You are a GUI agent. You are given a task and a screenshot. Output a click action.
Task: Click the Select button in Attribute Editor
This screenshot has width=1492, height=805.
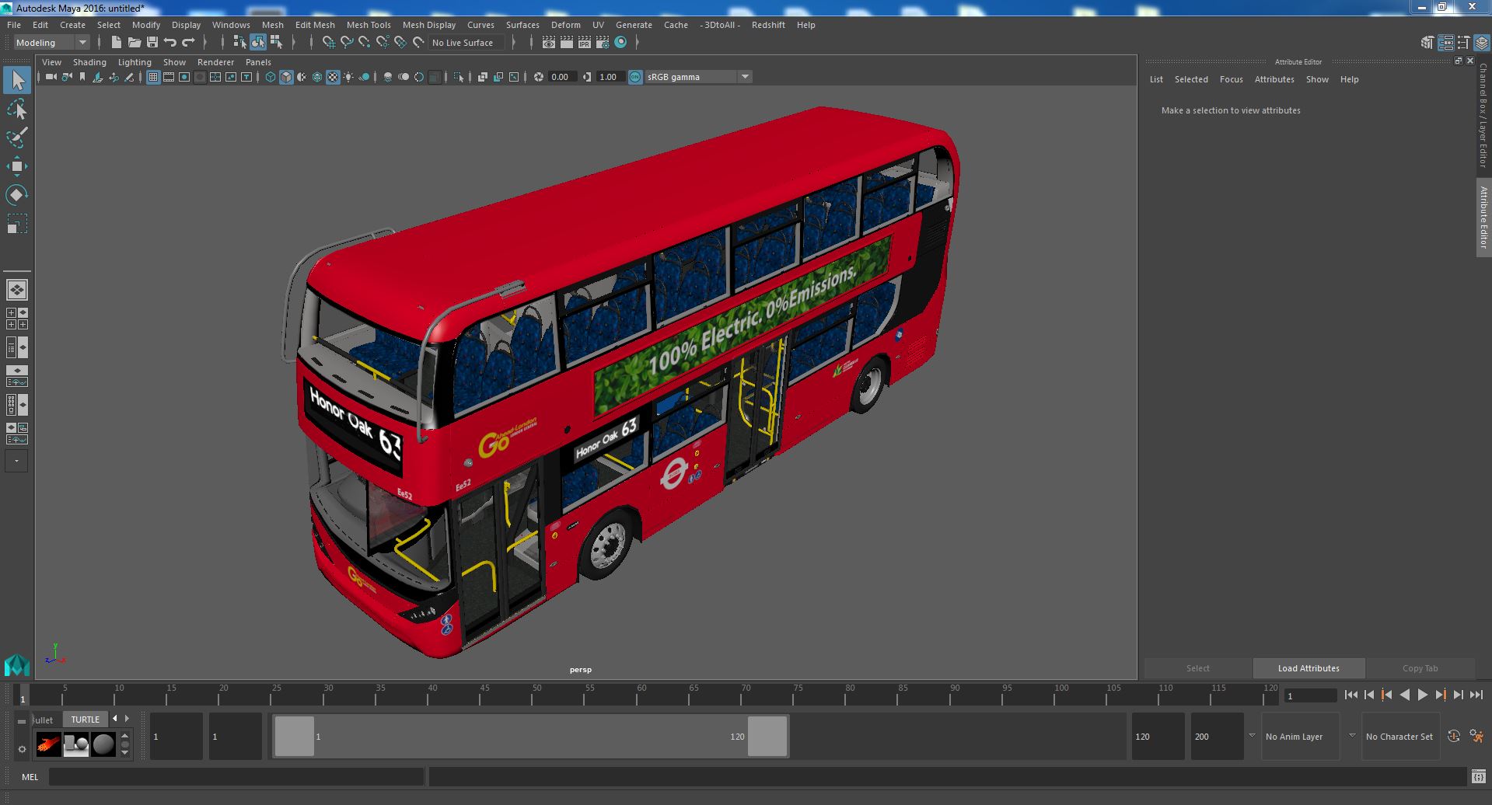[1197, 668]
